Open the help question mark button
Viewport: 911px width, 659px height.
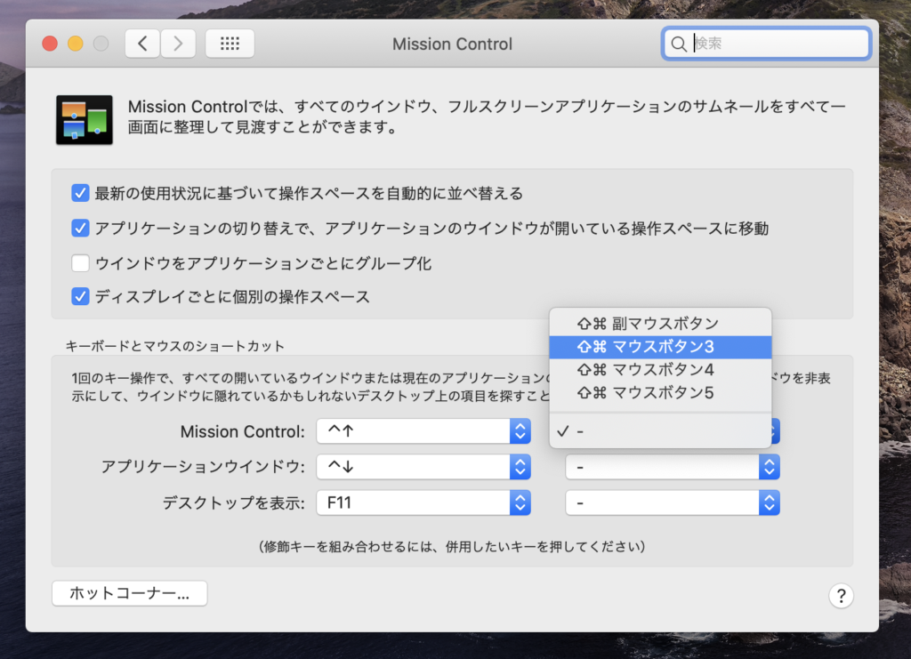pos(841,596)
